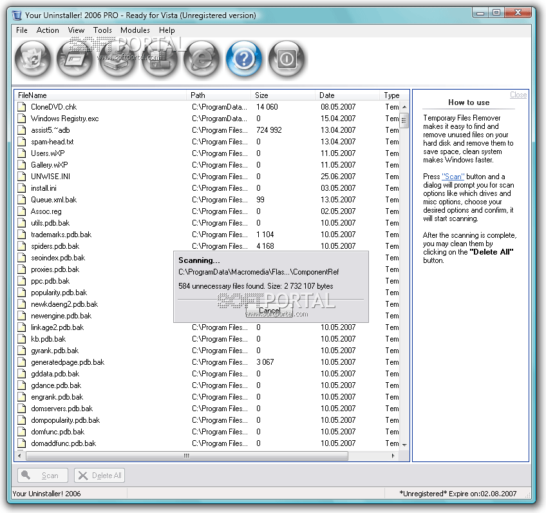Click the Internet Explorer toolbar icon

(202, 59)
